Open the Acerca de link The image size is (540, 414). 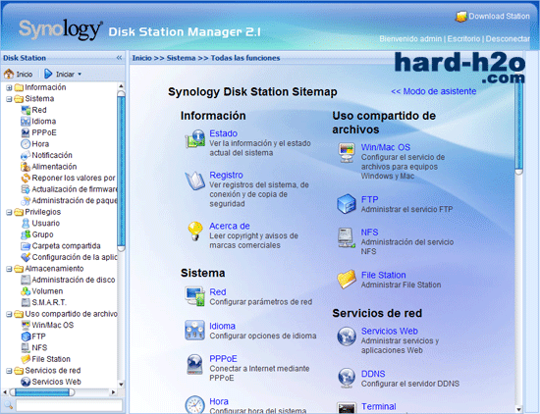click(230, 226)
